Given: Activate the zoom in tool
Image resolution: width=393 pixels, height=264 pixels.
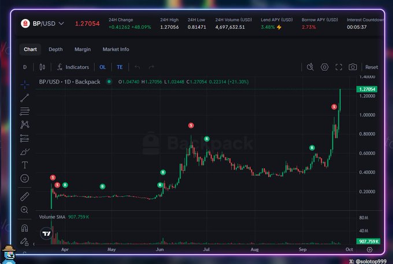Looking at the screenshot, I should pos(24,210).
